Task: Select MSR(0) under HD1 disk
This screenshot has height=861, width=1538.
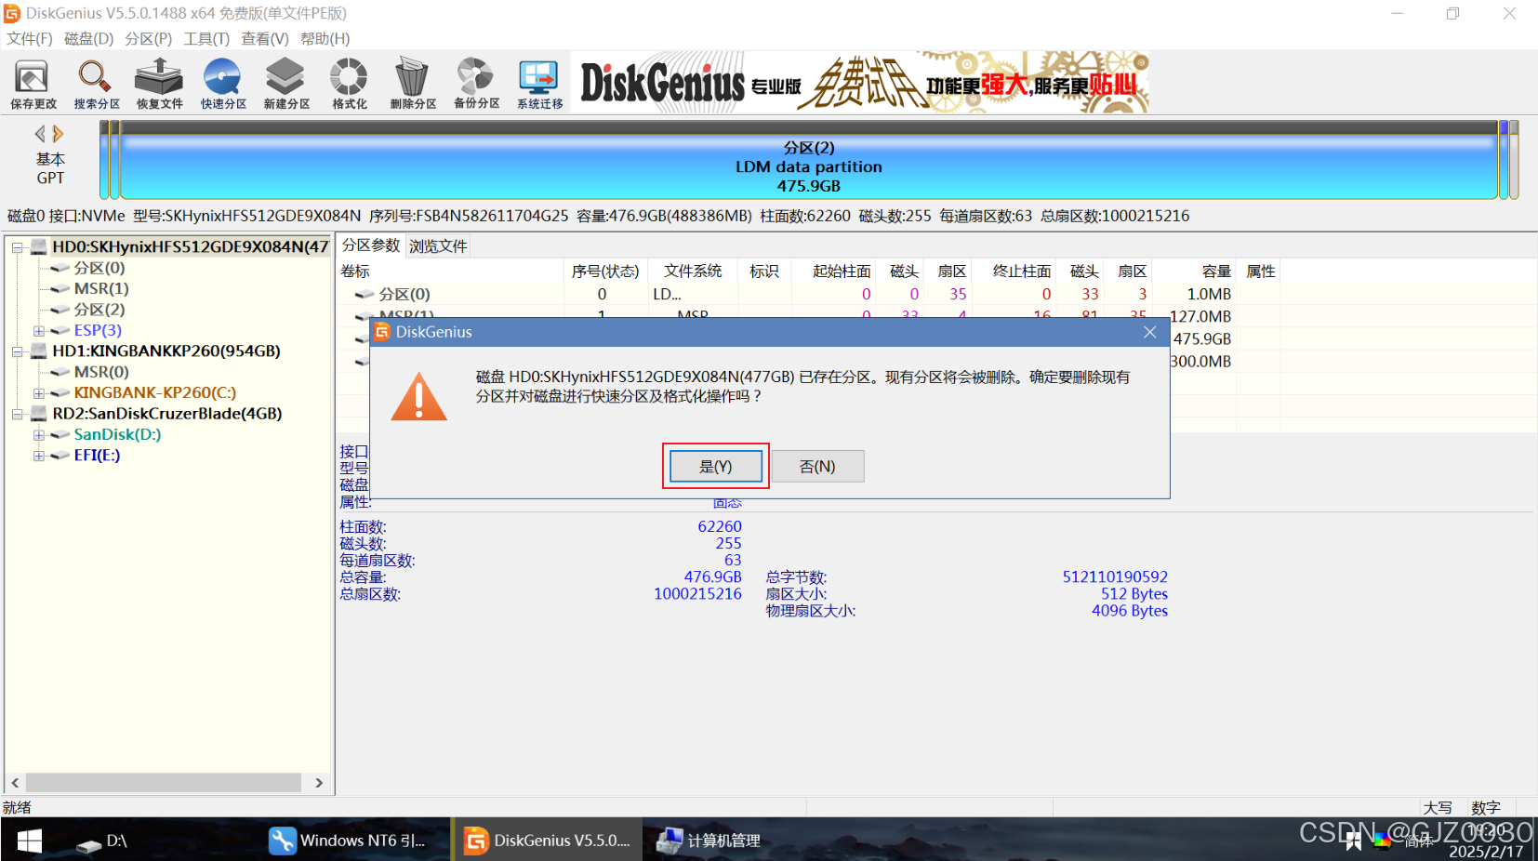Action: [x=101, y=372]
